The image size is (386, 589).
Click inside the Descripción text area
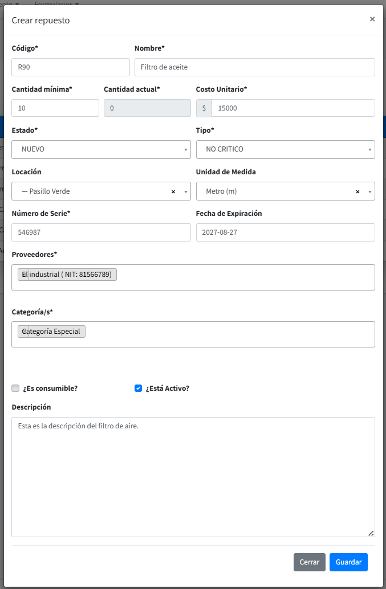193,477
